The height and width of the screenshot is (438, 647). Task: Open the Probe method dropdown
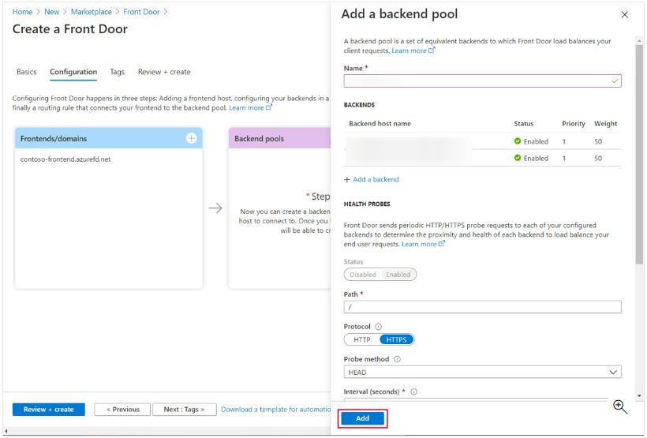482,372
